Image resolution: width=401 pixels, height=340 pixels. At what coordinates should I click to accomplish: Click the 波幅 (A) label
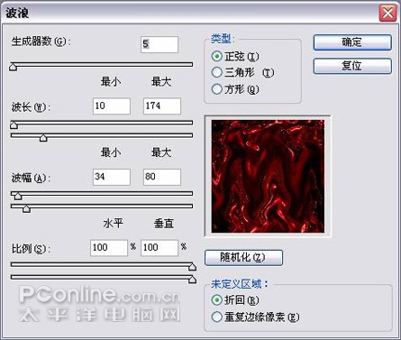click(31, 178)
